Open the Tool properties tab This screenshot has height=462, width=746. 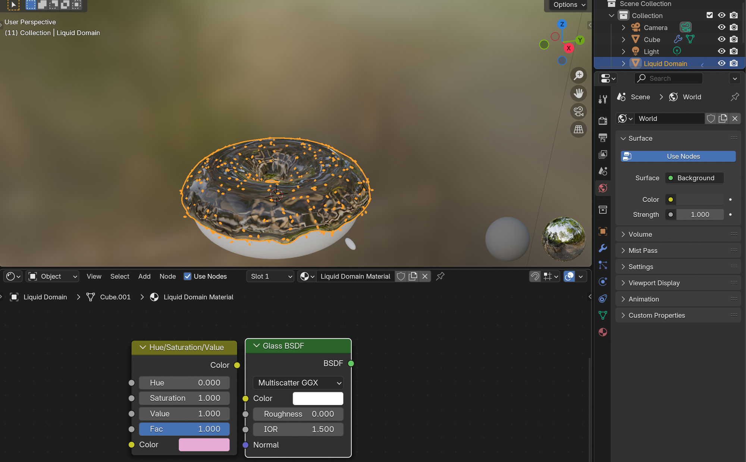point(603,99)
